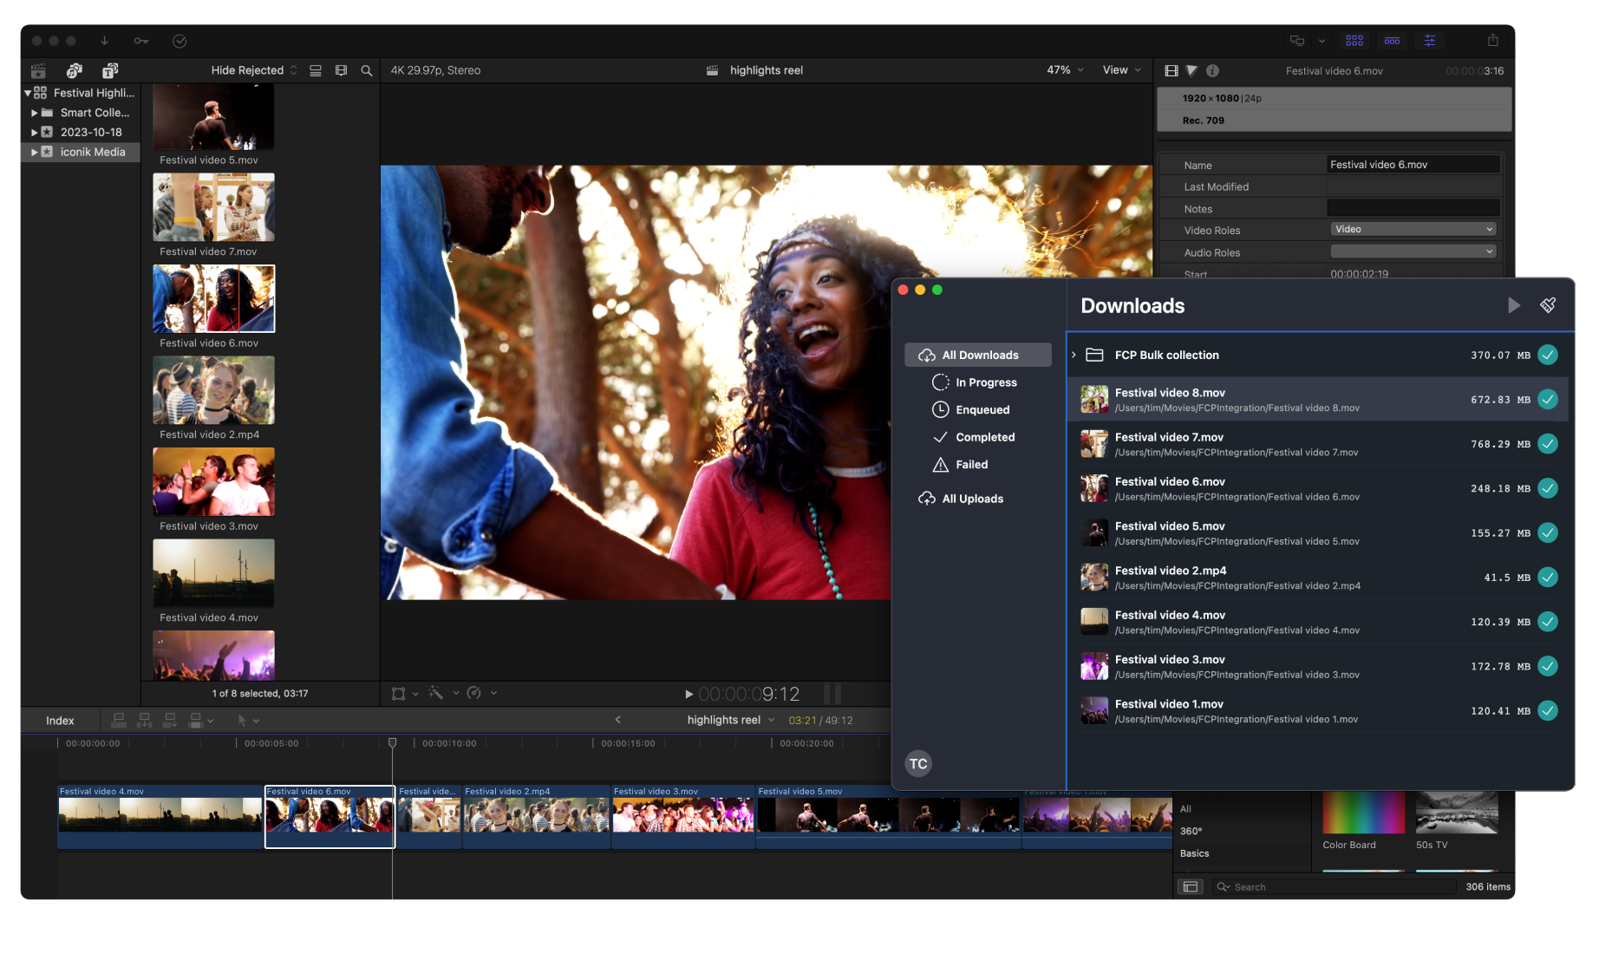Select Festival video 3.mov browser thumbnail
Image resolution: width=1612 pixels, height=960 pixels.
(213, 481)
